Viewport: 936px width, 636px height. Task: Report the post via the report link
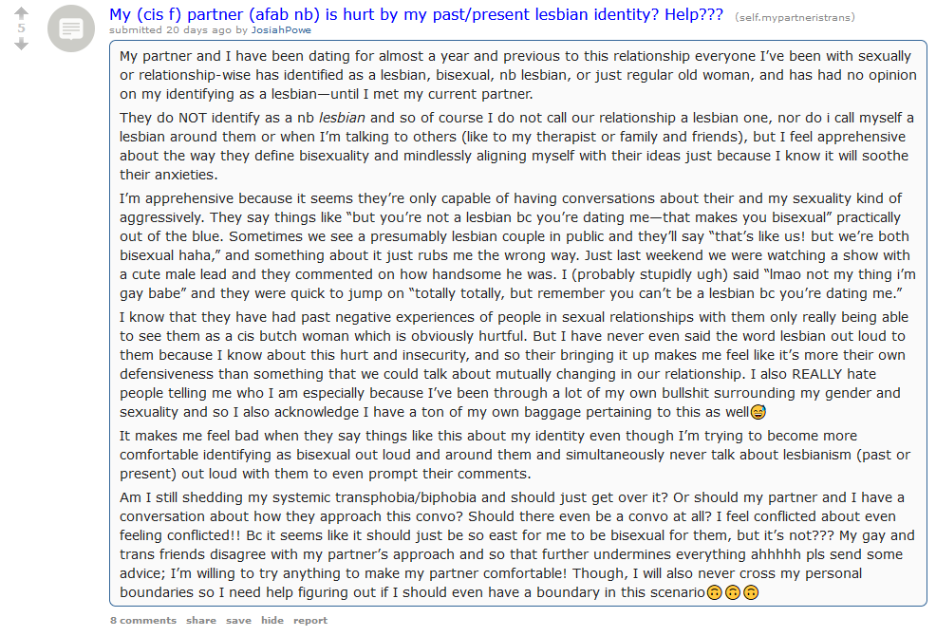(310, 621)
